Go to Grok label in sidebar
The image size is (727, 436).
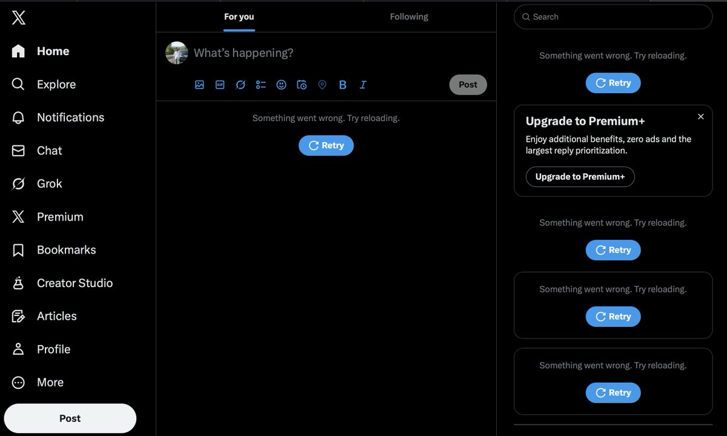point(50,183)
